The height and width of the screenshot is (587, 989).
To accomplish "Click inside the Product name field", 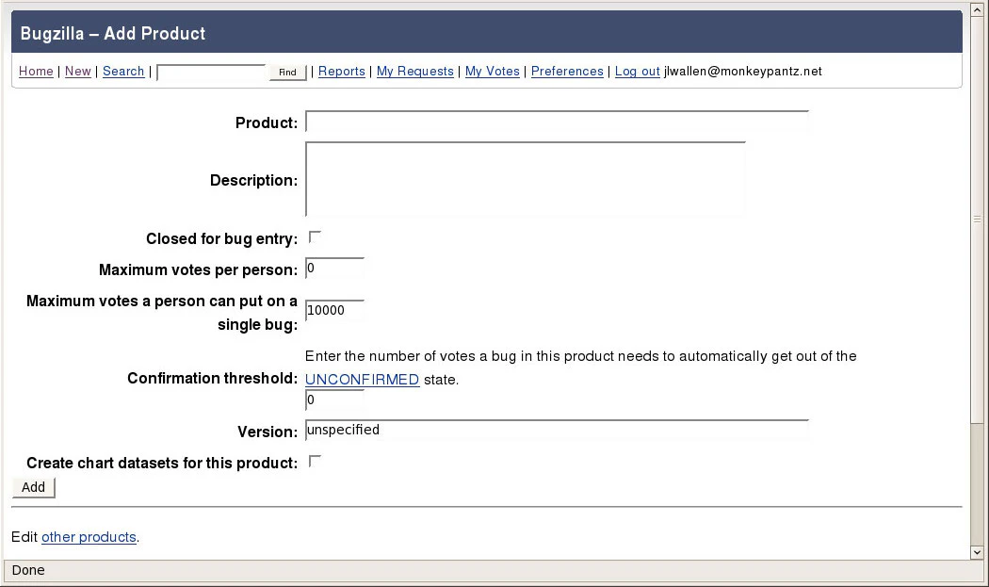I will (x=556, y=121).
